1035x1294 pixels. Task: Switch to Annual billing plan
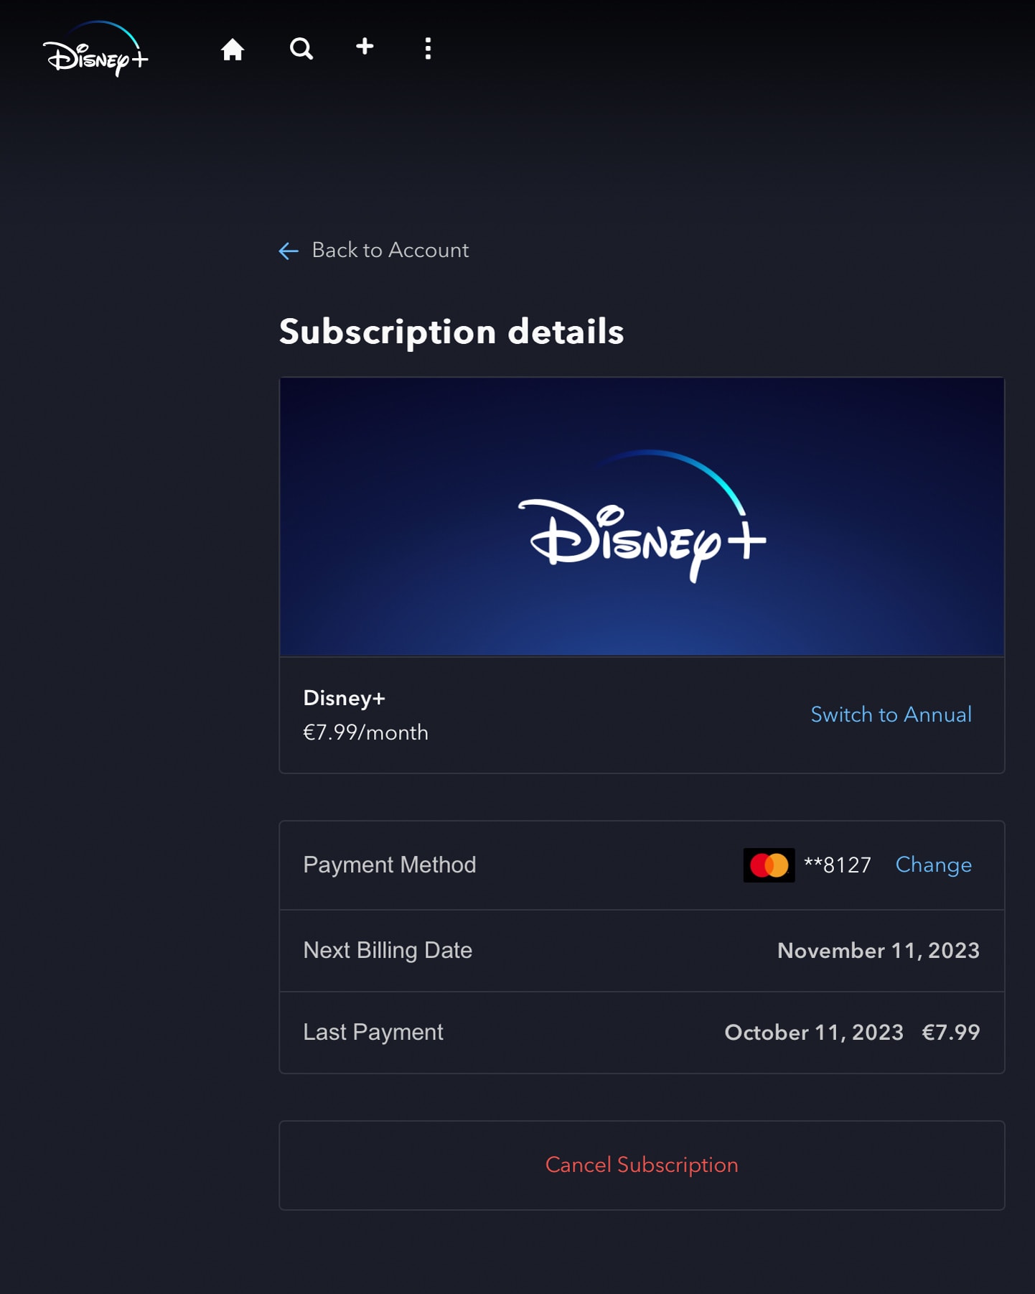891,715
